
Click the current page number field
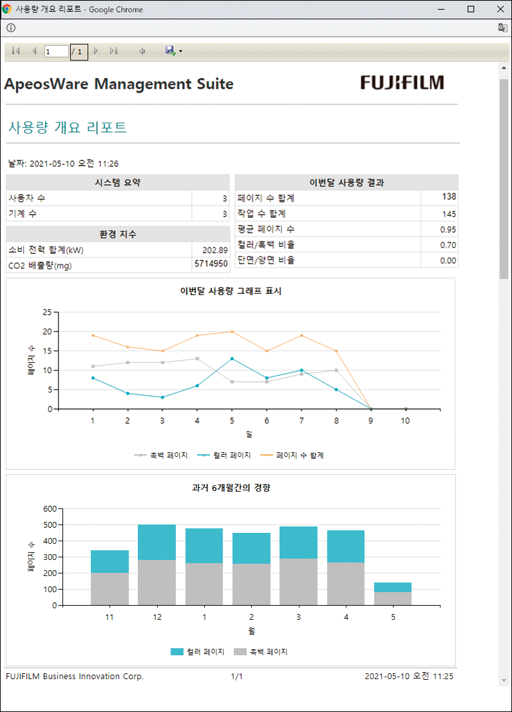[56, 52]
